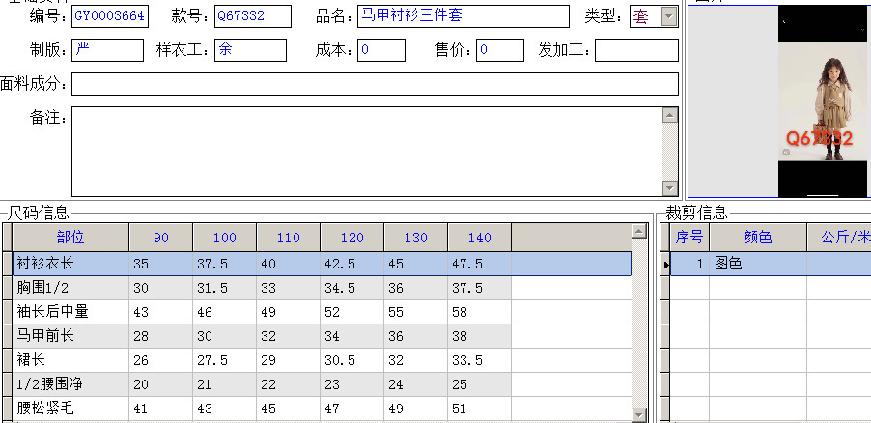Select the 马甲前长 row label
The width and height of the screenshot is (871, 423).
pos(71,336)
